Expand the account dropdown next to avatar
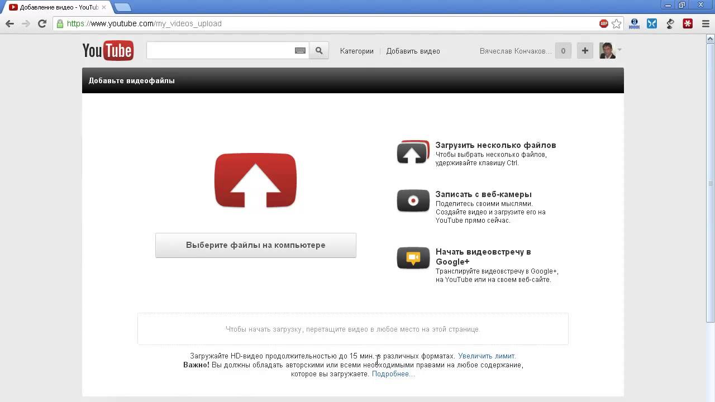 (619, 50)
